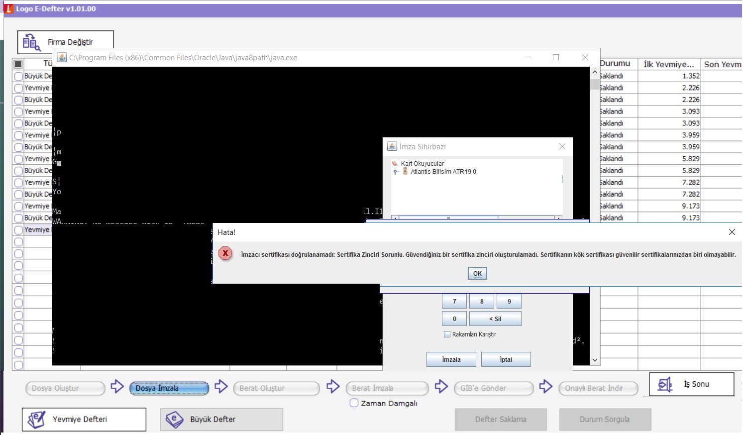The image size is (743, 435).
Task: Click the 1.352 İlk Yevmiye cell
Action: (x=669, y=76)
